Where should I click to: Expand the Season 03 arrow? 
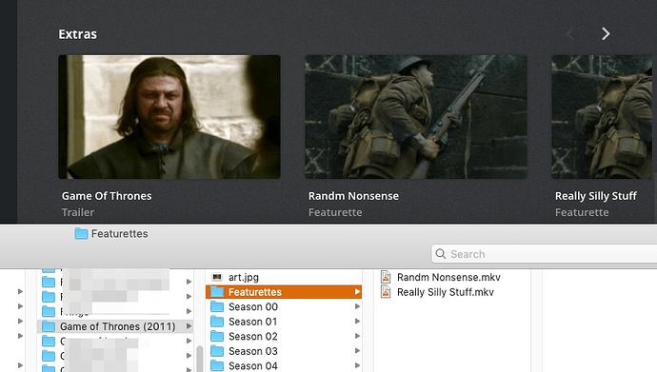(x=357, y=351)
